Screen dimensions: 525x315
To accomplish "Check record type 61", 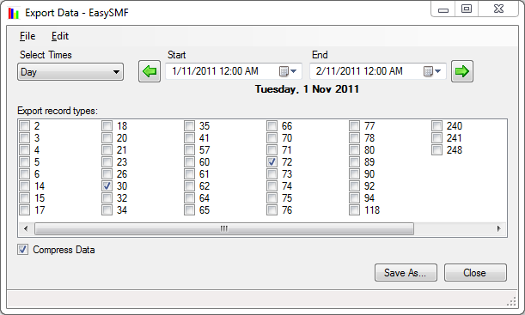I will pos(189,174).
